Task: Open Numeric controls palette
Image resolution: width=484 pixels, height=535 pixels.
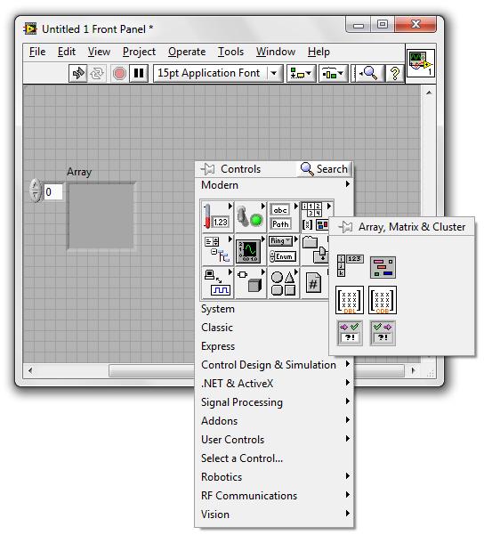Action: coord(217,216)
